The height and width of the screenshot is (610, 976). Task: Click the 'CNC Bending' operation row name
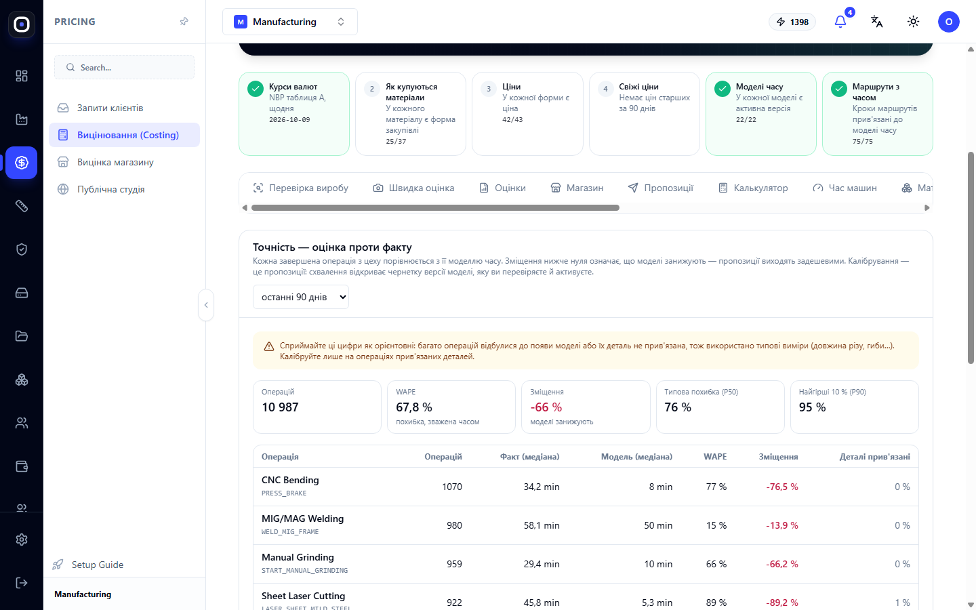coord(290,480)
